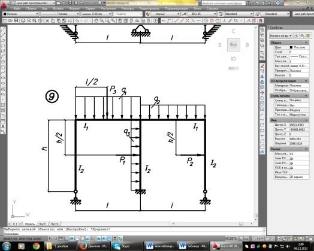Open Skype from the Windows taskbar
The width and height of the screenshot is (314, 251).
coord(126,246)
